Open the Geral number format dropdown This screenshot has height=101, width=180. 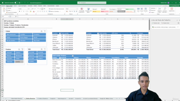click(77, 9)
